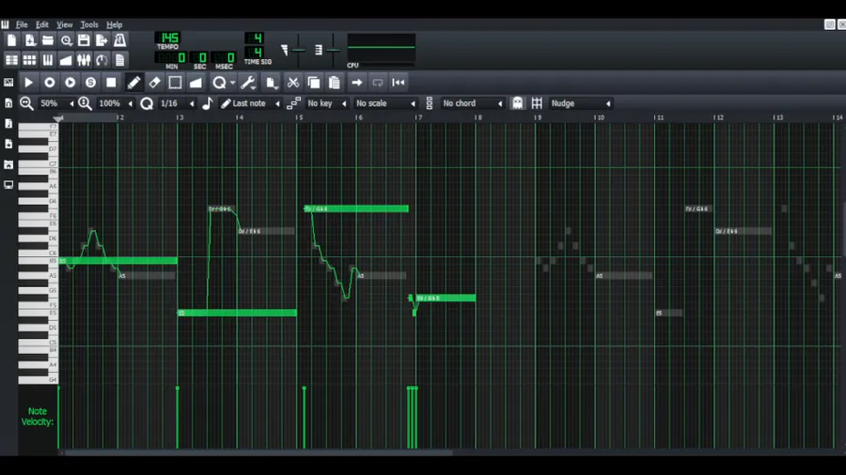The height and width of the screenshot is (475, 846).
Task: Open the file actions dropdown icon
Action: click(x=272, y=83)
